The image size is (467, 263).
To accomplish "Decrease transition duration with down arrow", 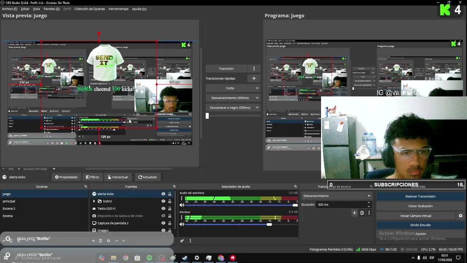I will pyautogui.click(x=369, y=206).
